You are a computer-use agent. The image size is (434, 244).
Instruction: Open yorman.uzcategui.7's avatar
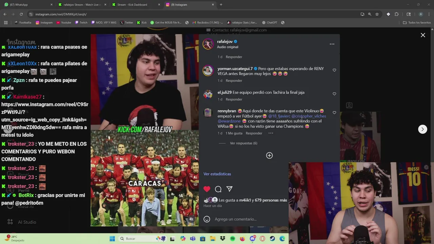tap(208, 70)
